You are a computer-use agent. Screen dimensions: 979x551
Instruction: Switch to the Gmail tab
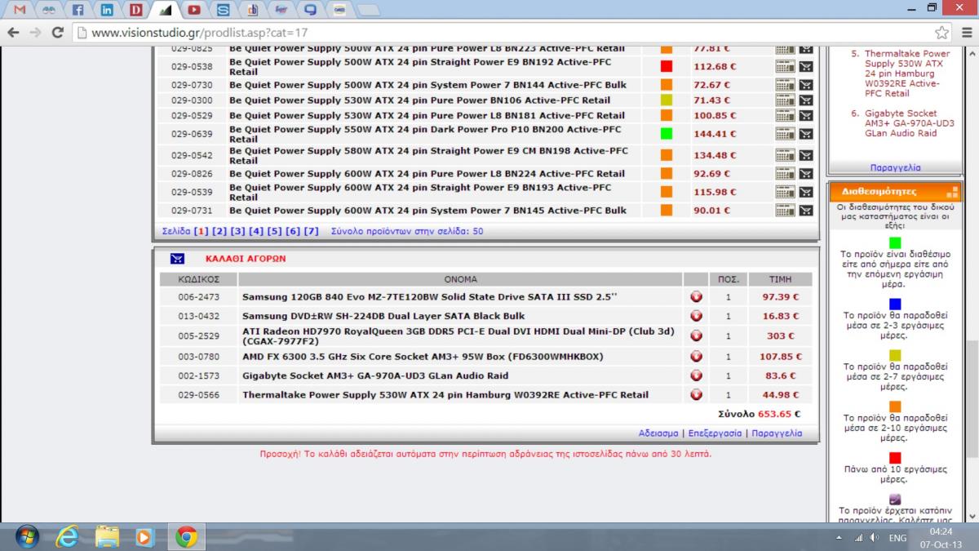20,11
